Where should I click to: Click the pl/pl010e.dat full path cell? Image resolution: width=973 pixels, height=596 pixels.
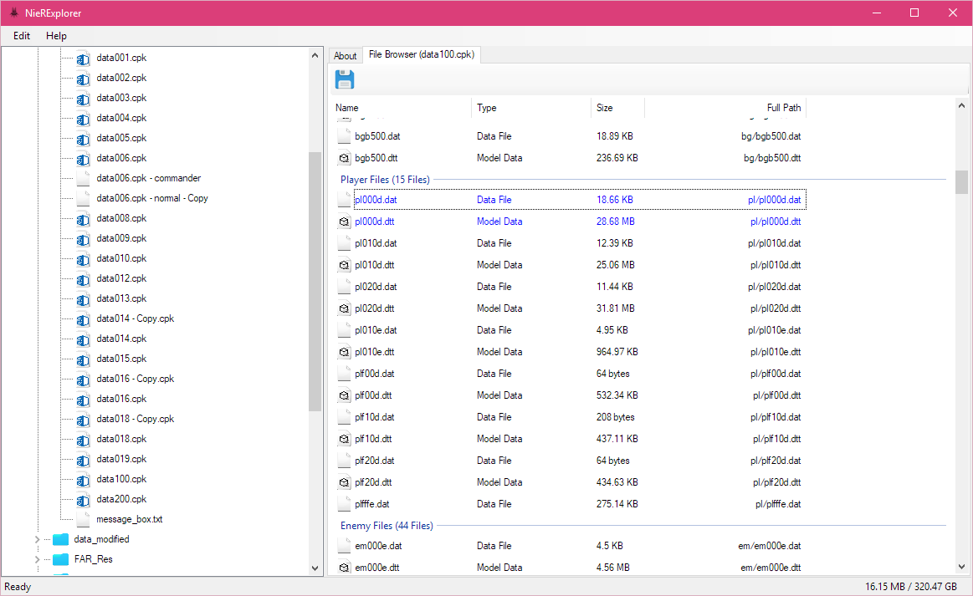coord(775,330)
